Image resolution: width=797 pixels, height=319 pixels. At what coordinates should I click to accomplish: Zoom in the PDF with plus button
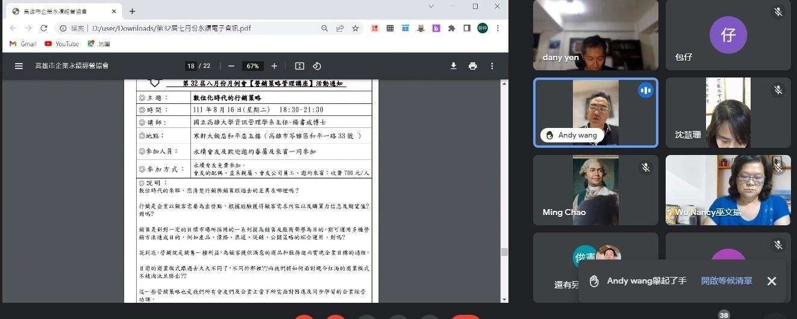coord(274,66)
